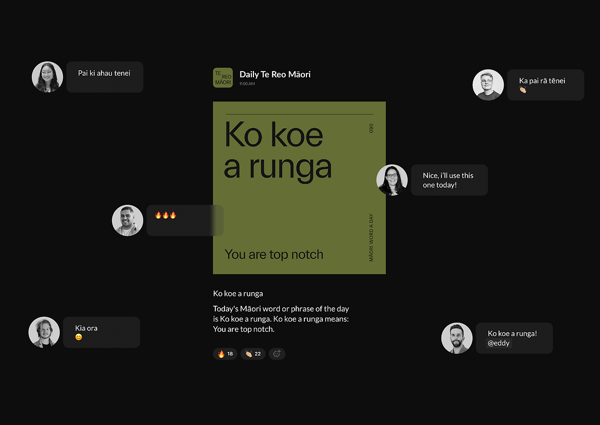The width and height of the screenshot is (600, 425).
Task: Click avatar next to 'Nice, i'll use this one today!'
Action: coord(392,180)
